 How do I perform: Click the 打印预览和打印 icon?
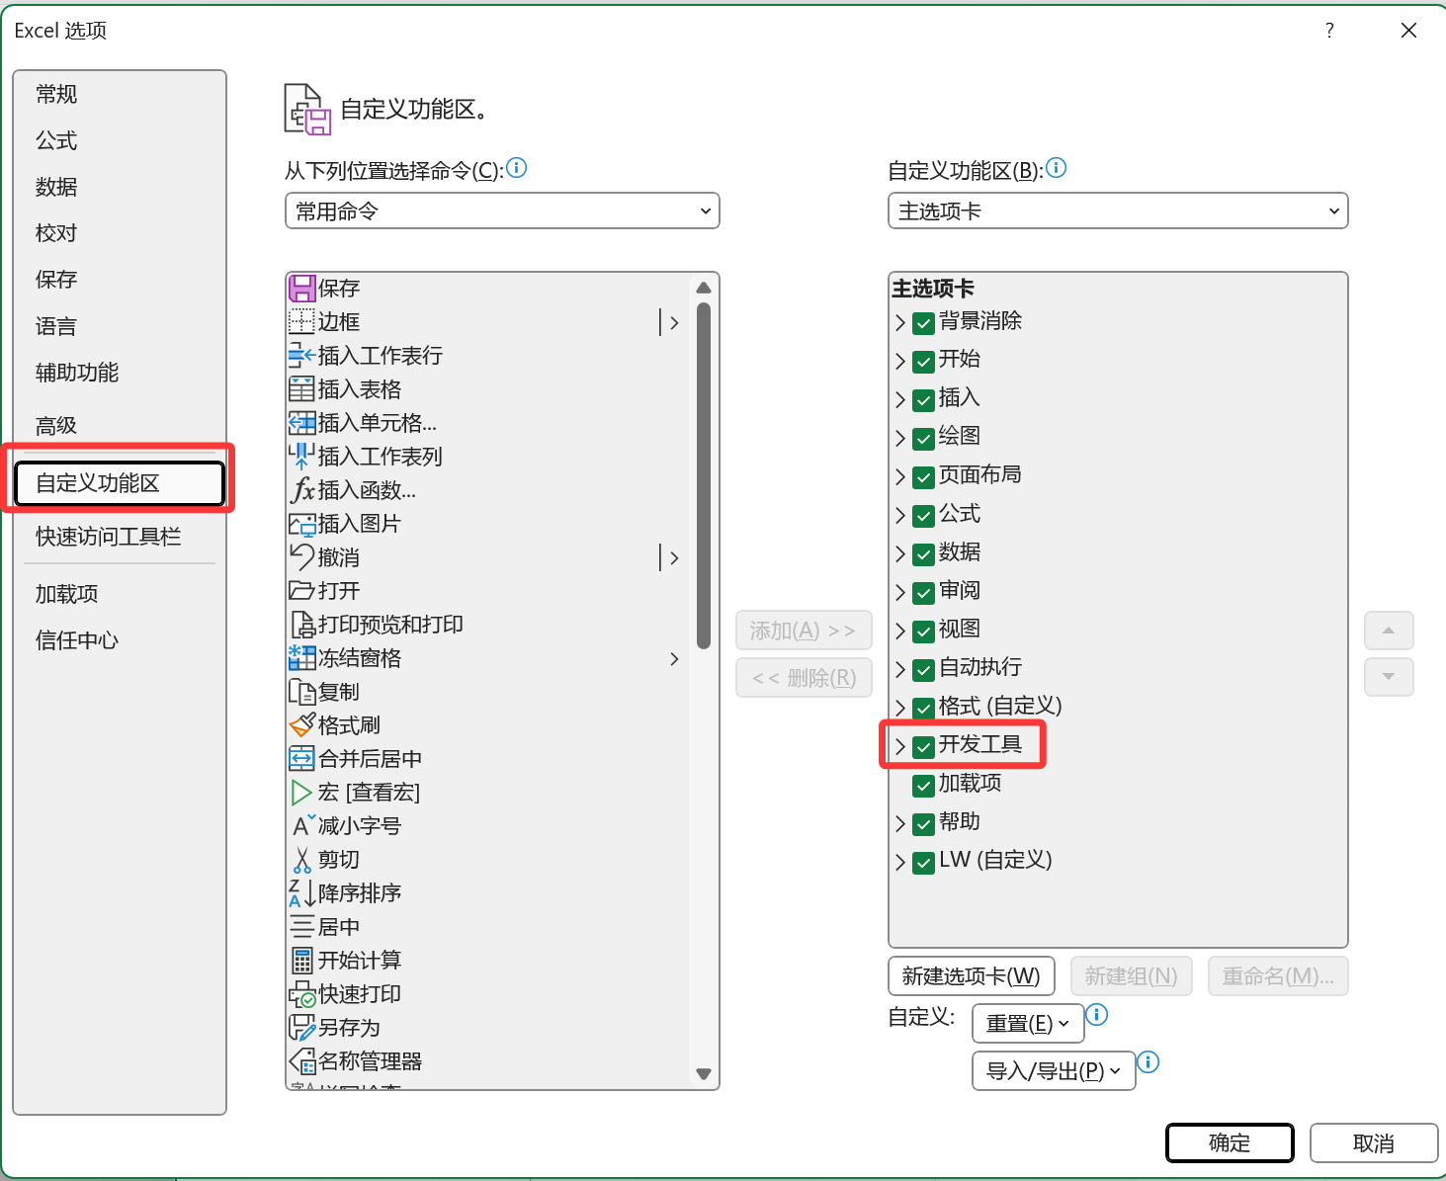[x=301, y=625]
